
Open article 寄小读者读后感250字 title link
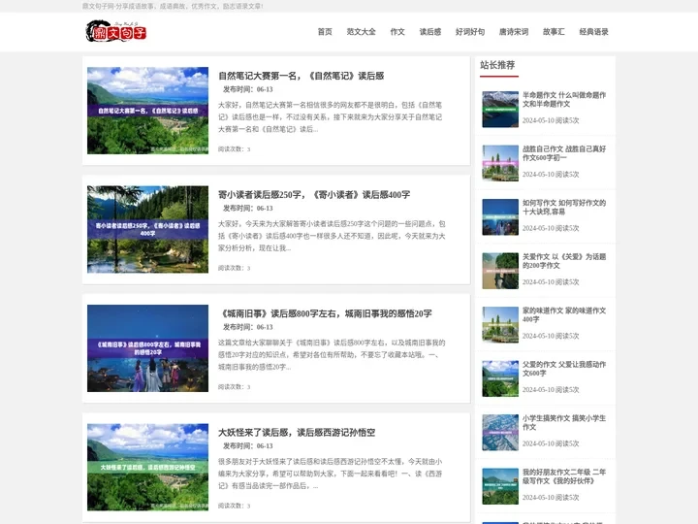(x=314, y=195)
